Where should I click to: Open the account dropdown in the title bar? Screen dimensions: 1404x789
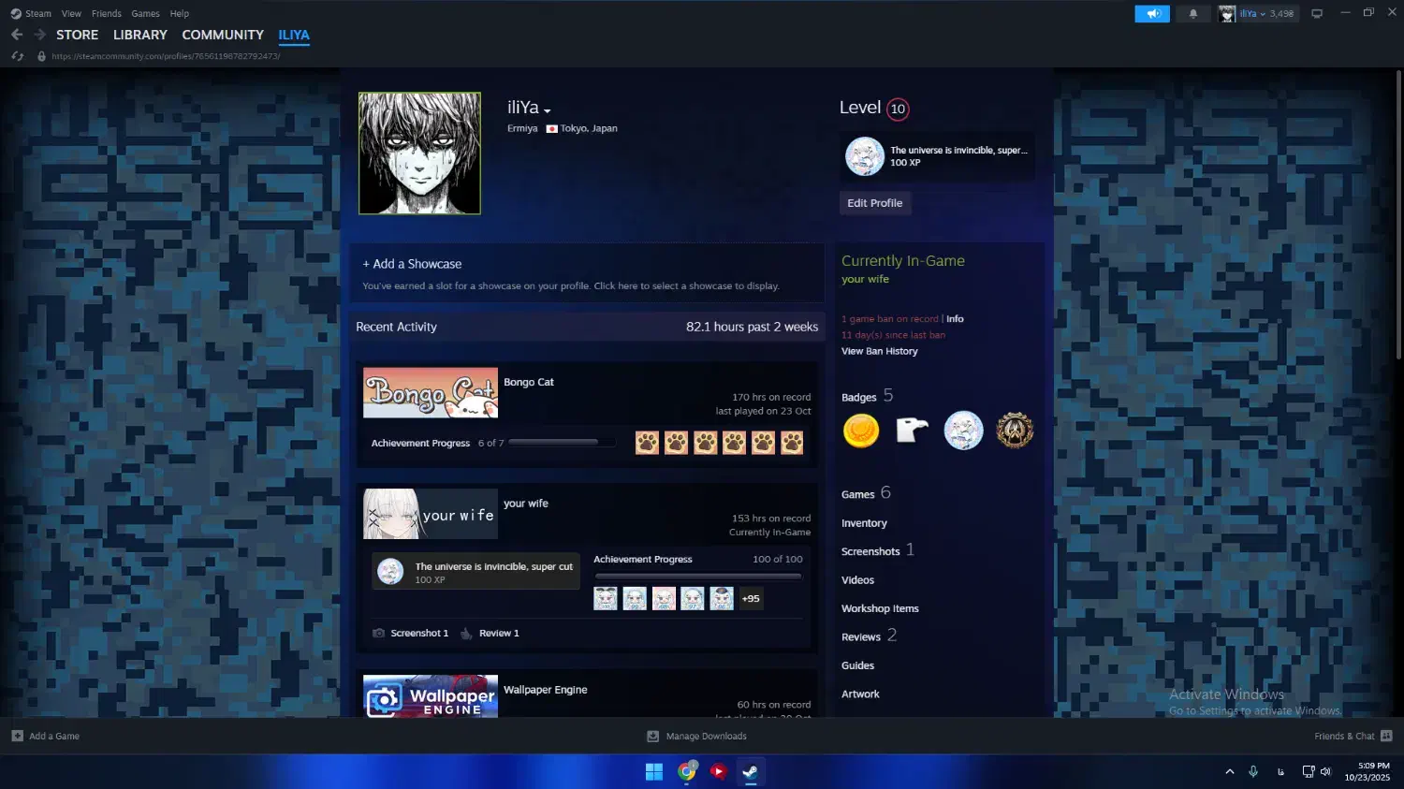pos(1259,14)
